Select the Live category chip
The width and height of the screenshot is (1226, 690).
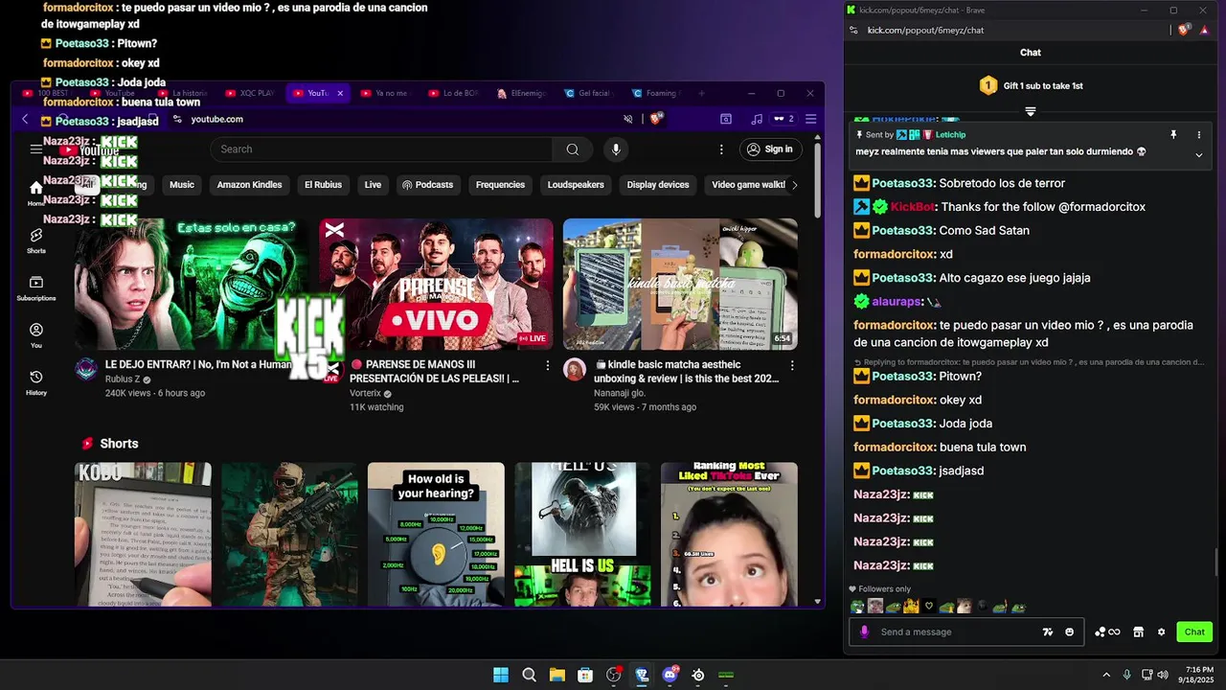(373, 185)
